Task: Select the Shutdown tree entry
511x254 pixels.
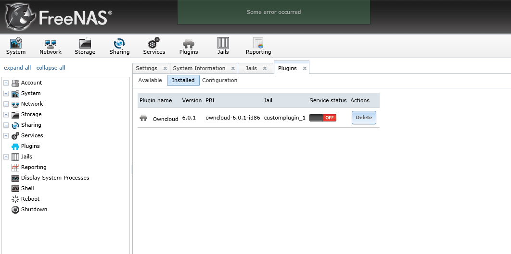Action: click(34, 209)
